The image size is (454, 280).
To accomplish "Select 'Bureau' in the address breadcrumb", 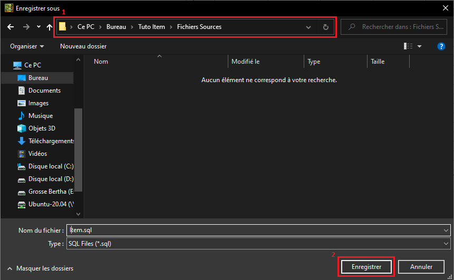I will point(116,27).
